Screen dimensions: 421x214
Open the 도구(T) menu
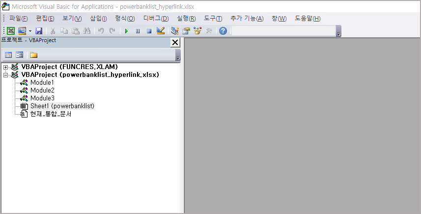213,19
